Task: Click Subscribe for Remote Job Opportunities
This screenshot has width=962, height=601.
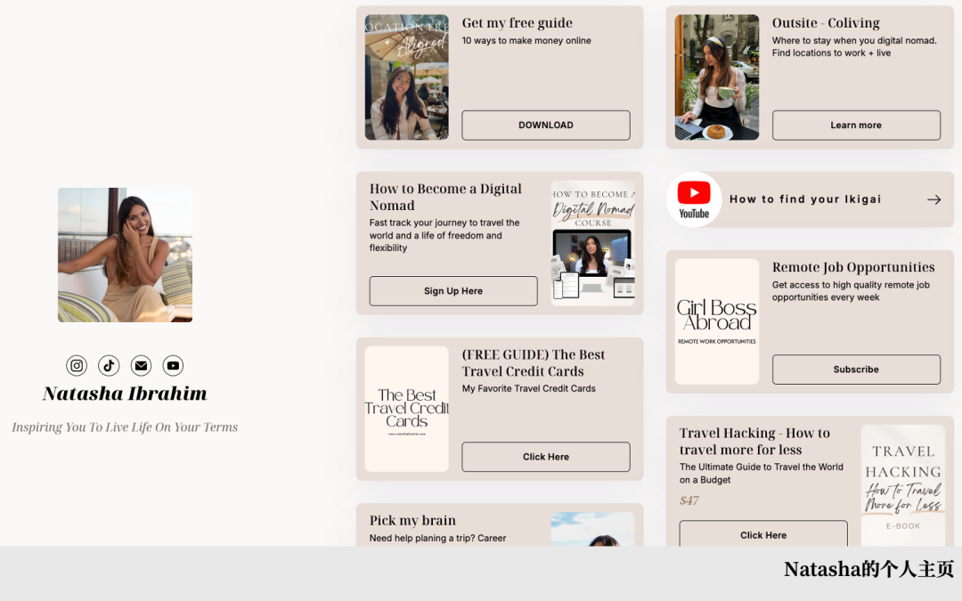Action: (x=855, y=370)
